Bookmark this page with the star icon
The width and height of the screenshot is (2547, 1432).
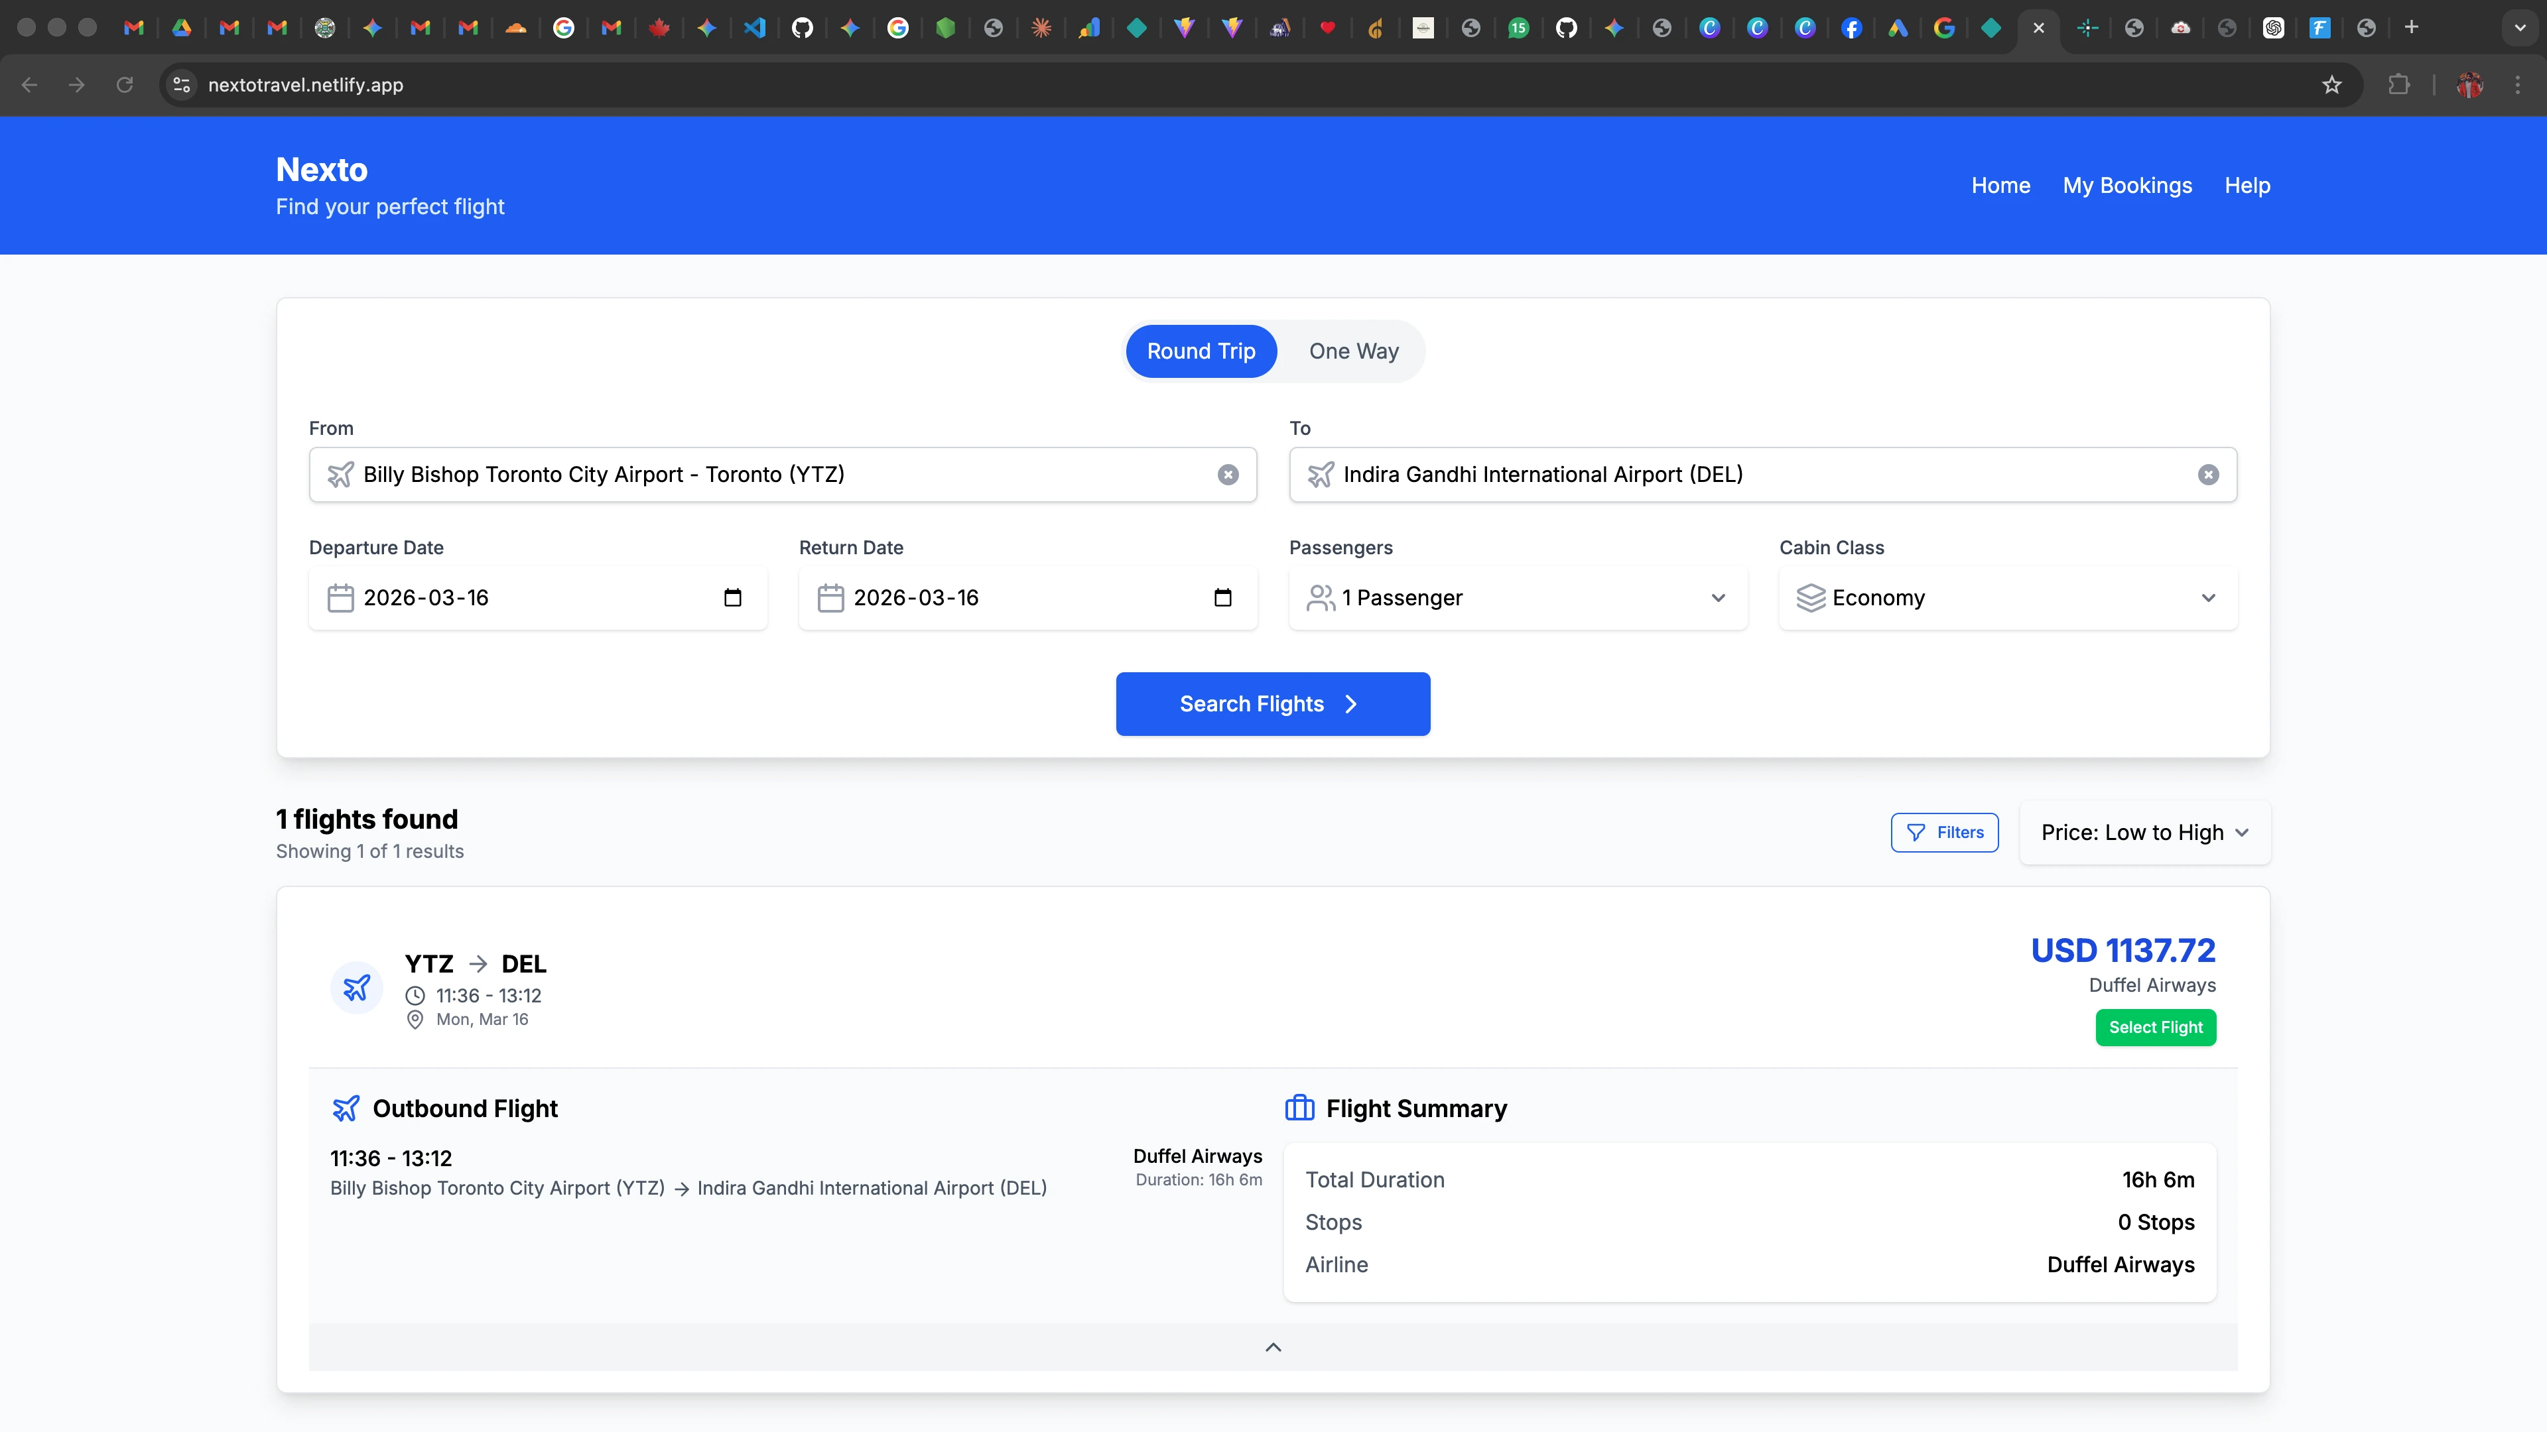[2333, 85]
